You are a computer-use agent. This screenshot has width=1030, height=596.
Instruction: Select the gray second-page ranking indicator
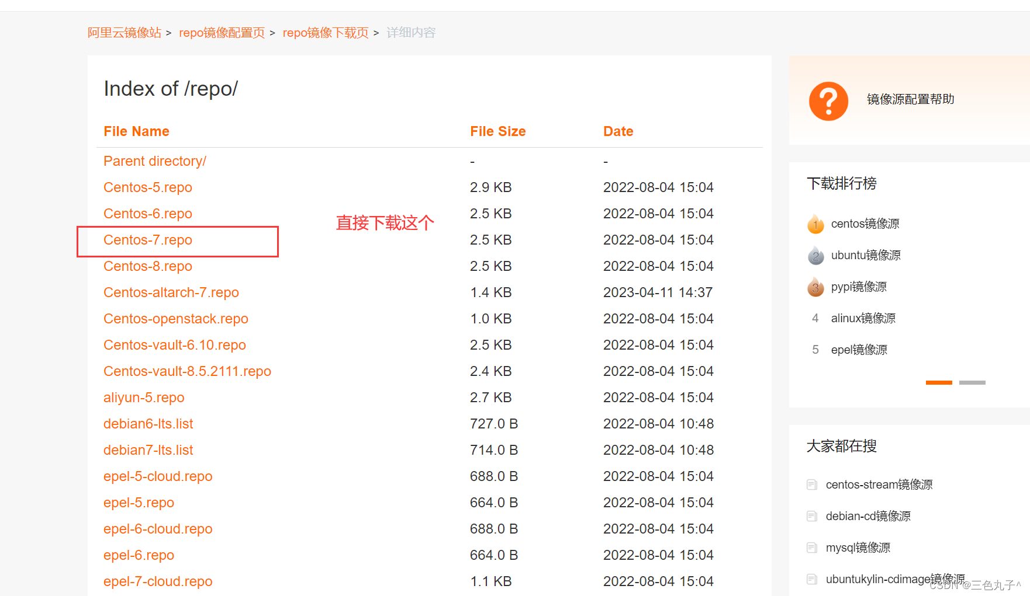pyautogui.click(x=972, y=382)
